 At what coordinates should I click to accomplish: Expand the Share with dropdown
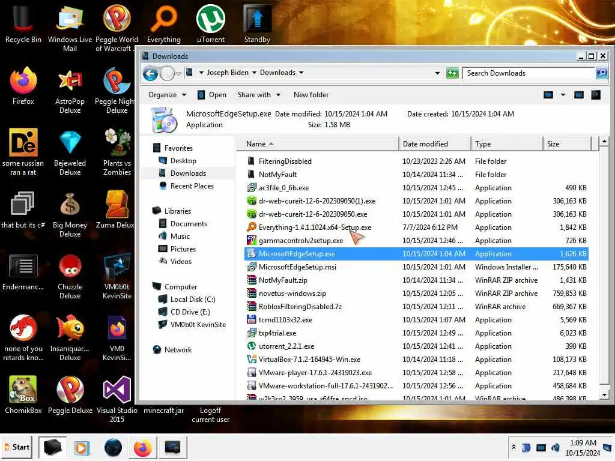[259, 95]
